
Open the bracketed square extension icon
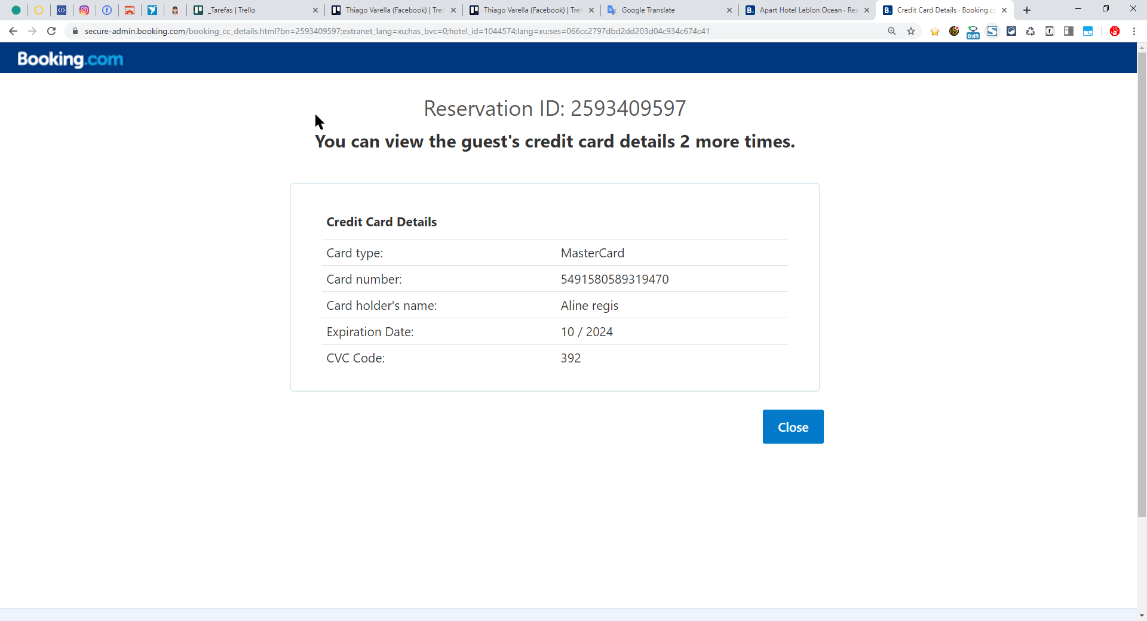pos(1050,31)
